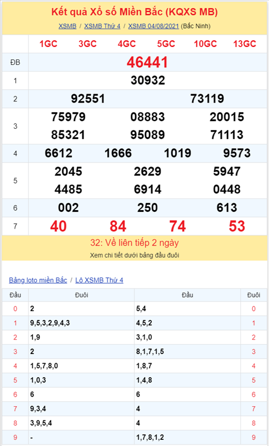Click fifth prize number 0448

point(226,189)
